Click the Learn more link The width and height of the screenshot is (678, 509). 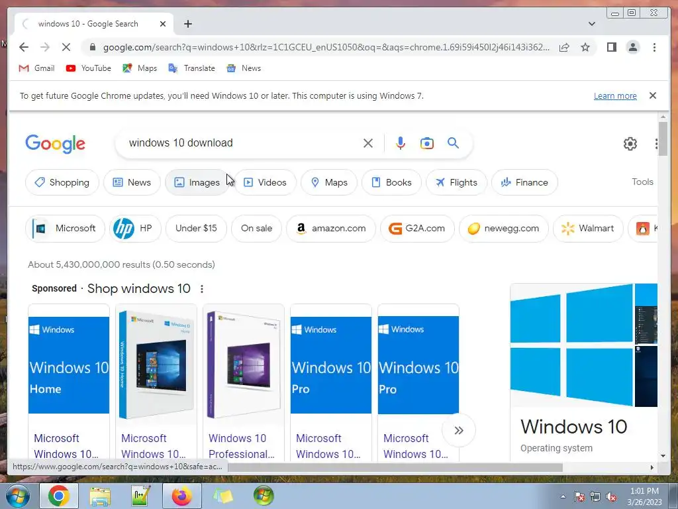(615, 95)
